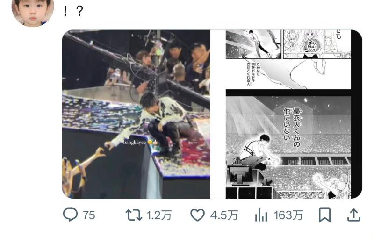
Task: Click the reply speech bubble icon
Action: [x=70, y=215]
